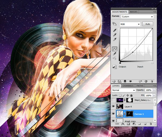Viewport: 162px width, 137px height.
Task: Open the Adjustments panel options menu
Action: point(155,12)
